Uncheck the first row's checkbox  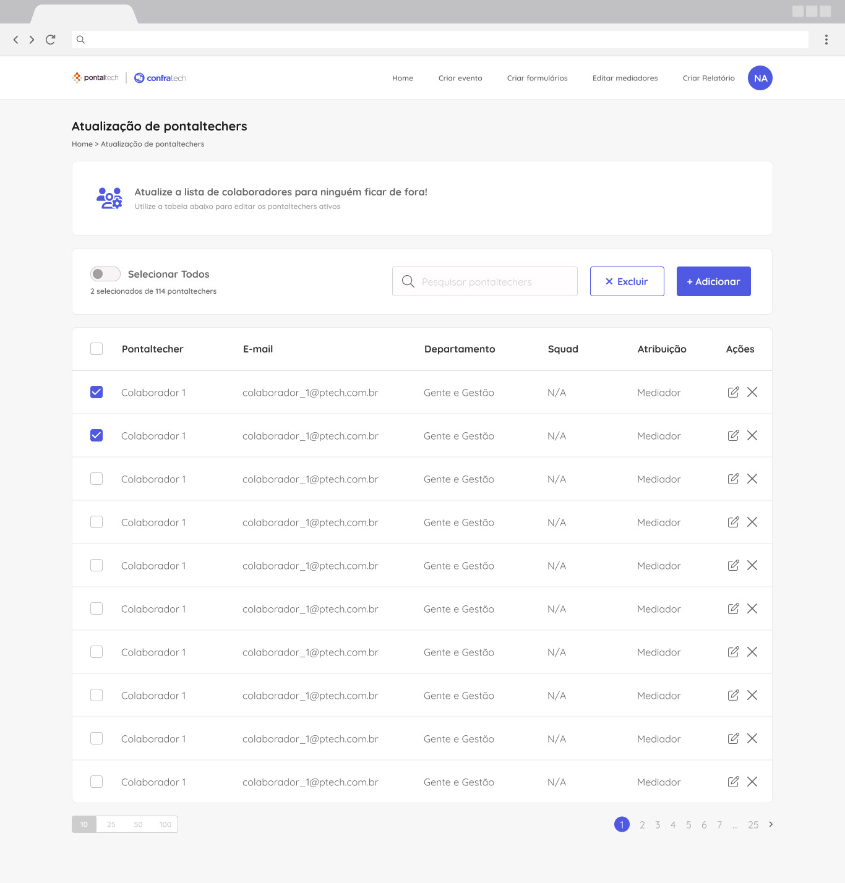coord(97,392)
